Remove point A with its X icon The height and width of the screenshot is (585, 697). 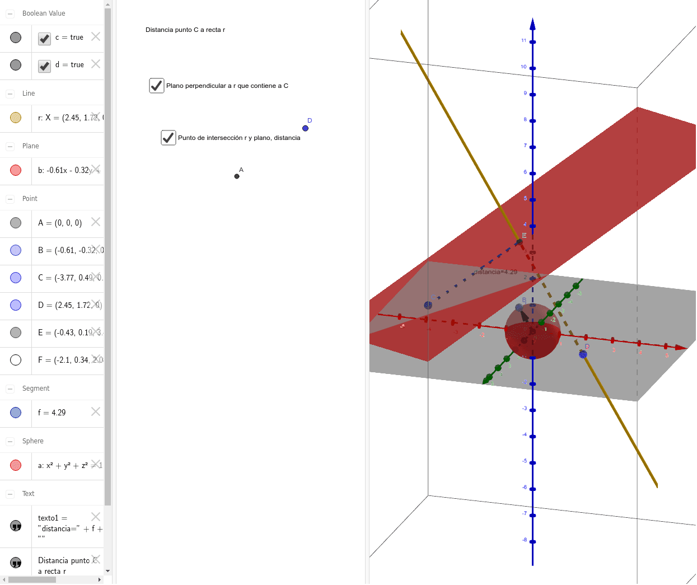tap(96, 222)
